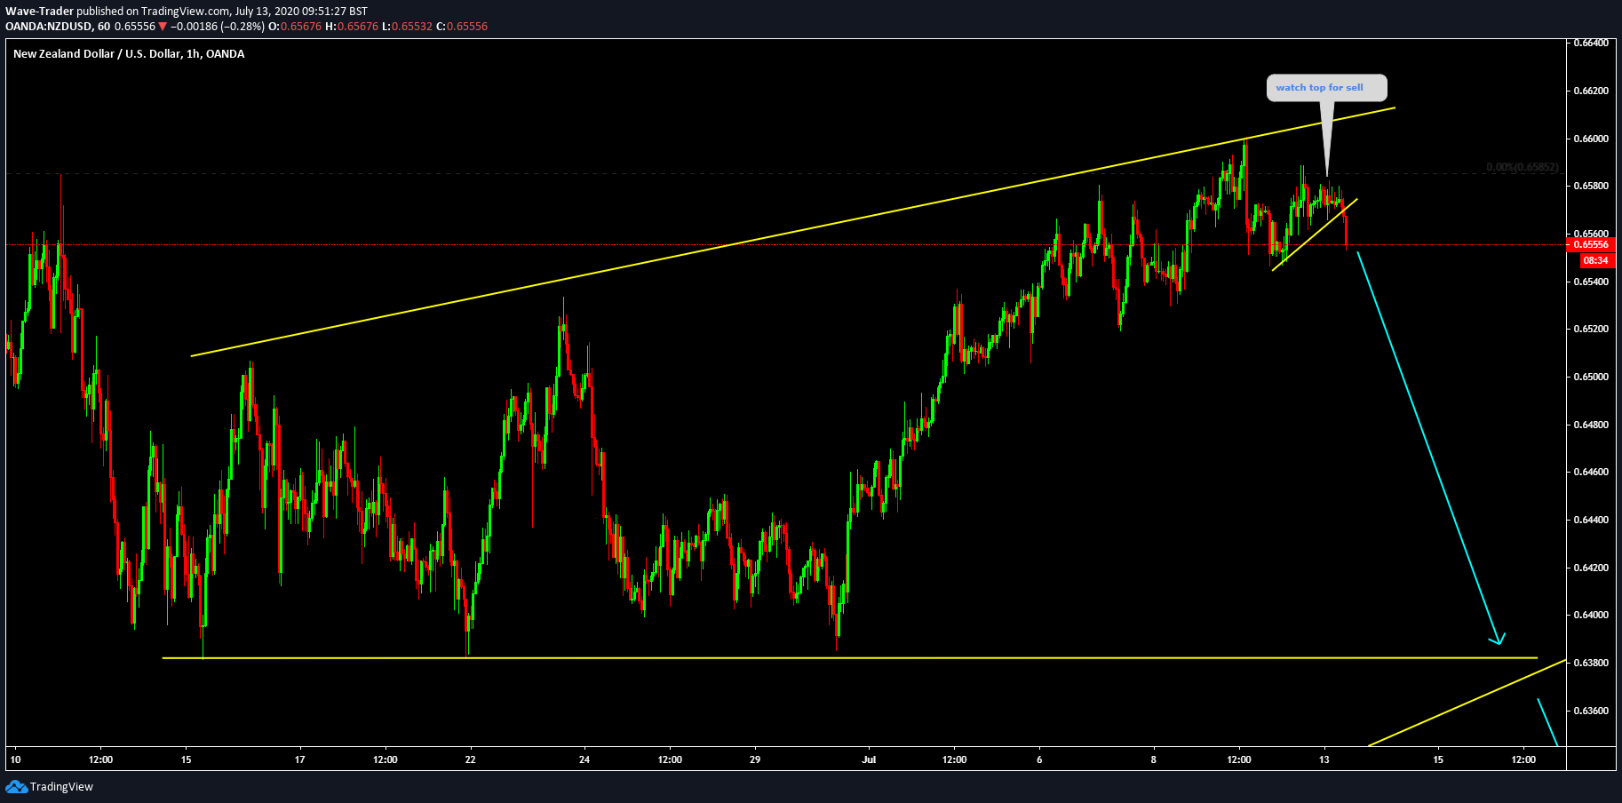Image resolution: width=1622 pixels, height=803 pixels.
Task: Click the 0.64400 price axis label
Action: click(1591, 520)
